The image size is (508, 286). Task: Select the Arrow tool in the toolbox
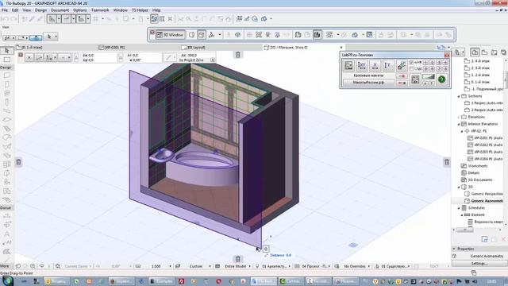(7, 51)
